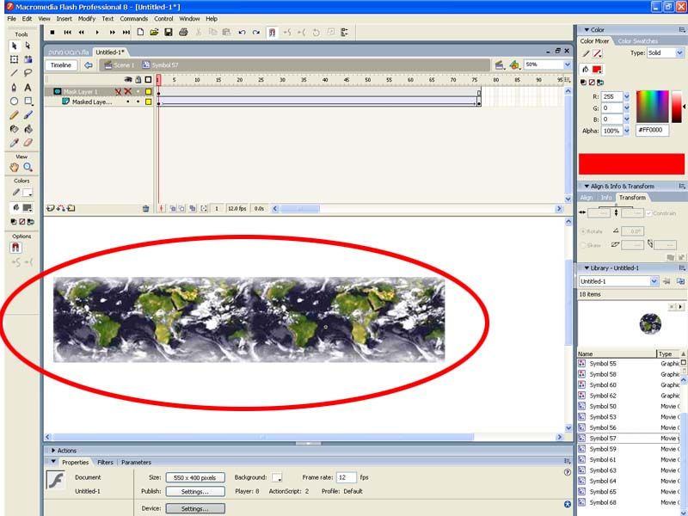Screen dimensions: 688x516
Task: Select the Hand tool
Action: point(14,167)
